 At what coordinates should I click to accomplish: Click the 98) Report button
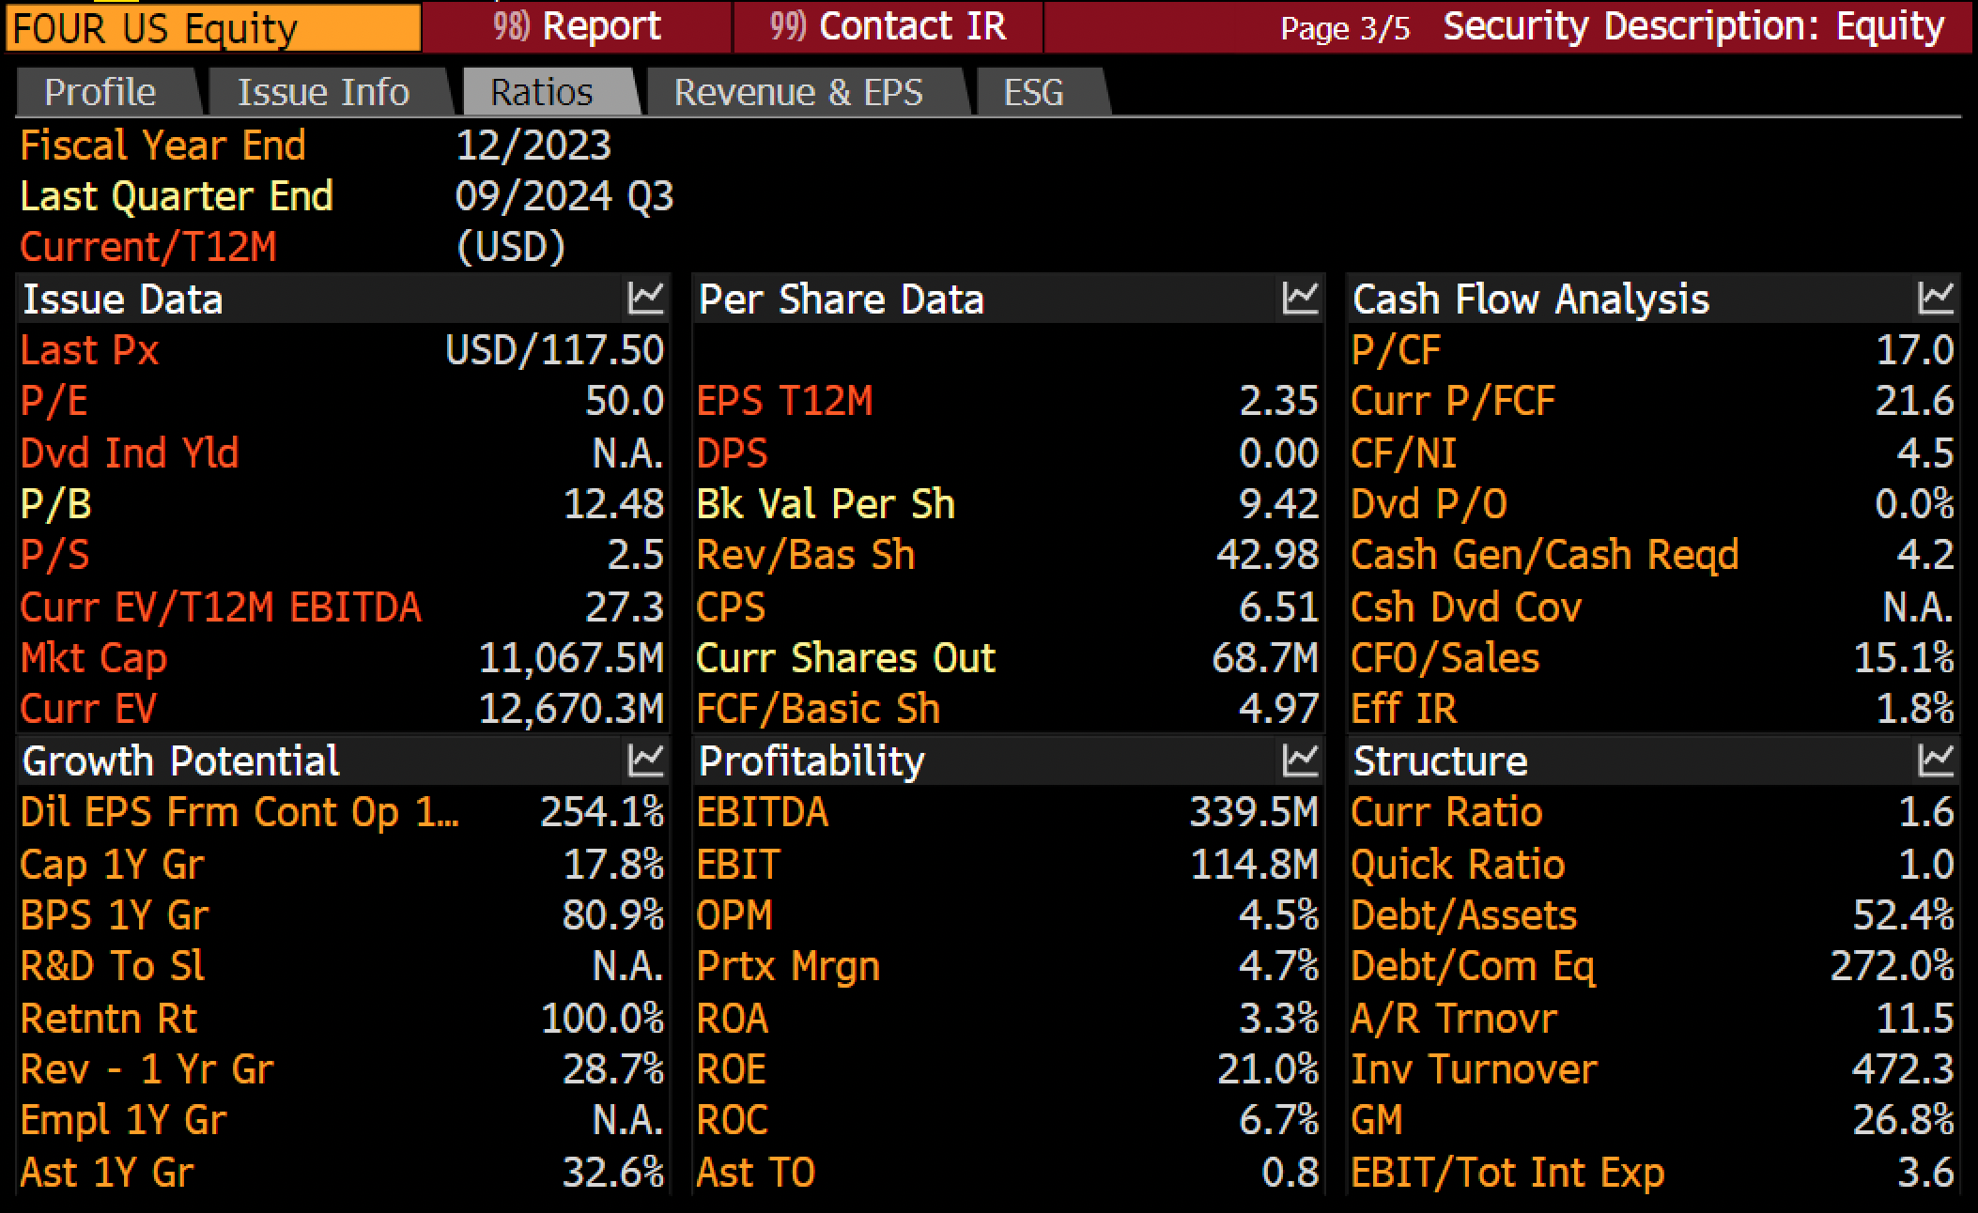(577, 26)
